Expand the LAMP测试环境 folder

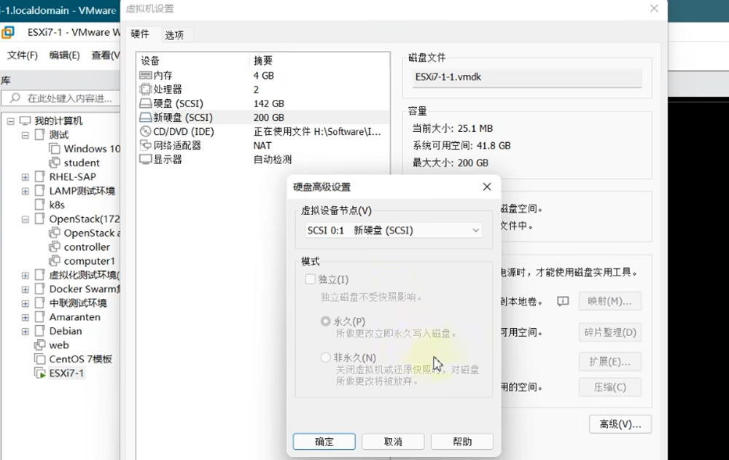pyautogui.click(x=26, y=191)
